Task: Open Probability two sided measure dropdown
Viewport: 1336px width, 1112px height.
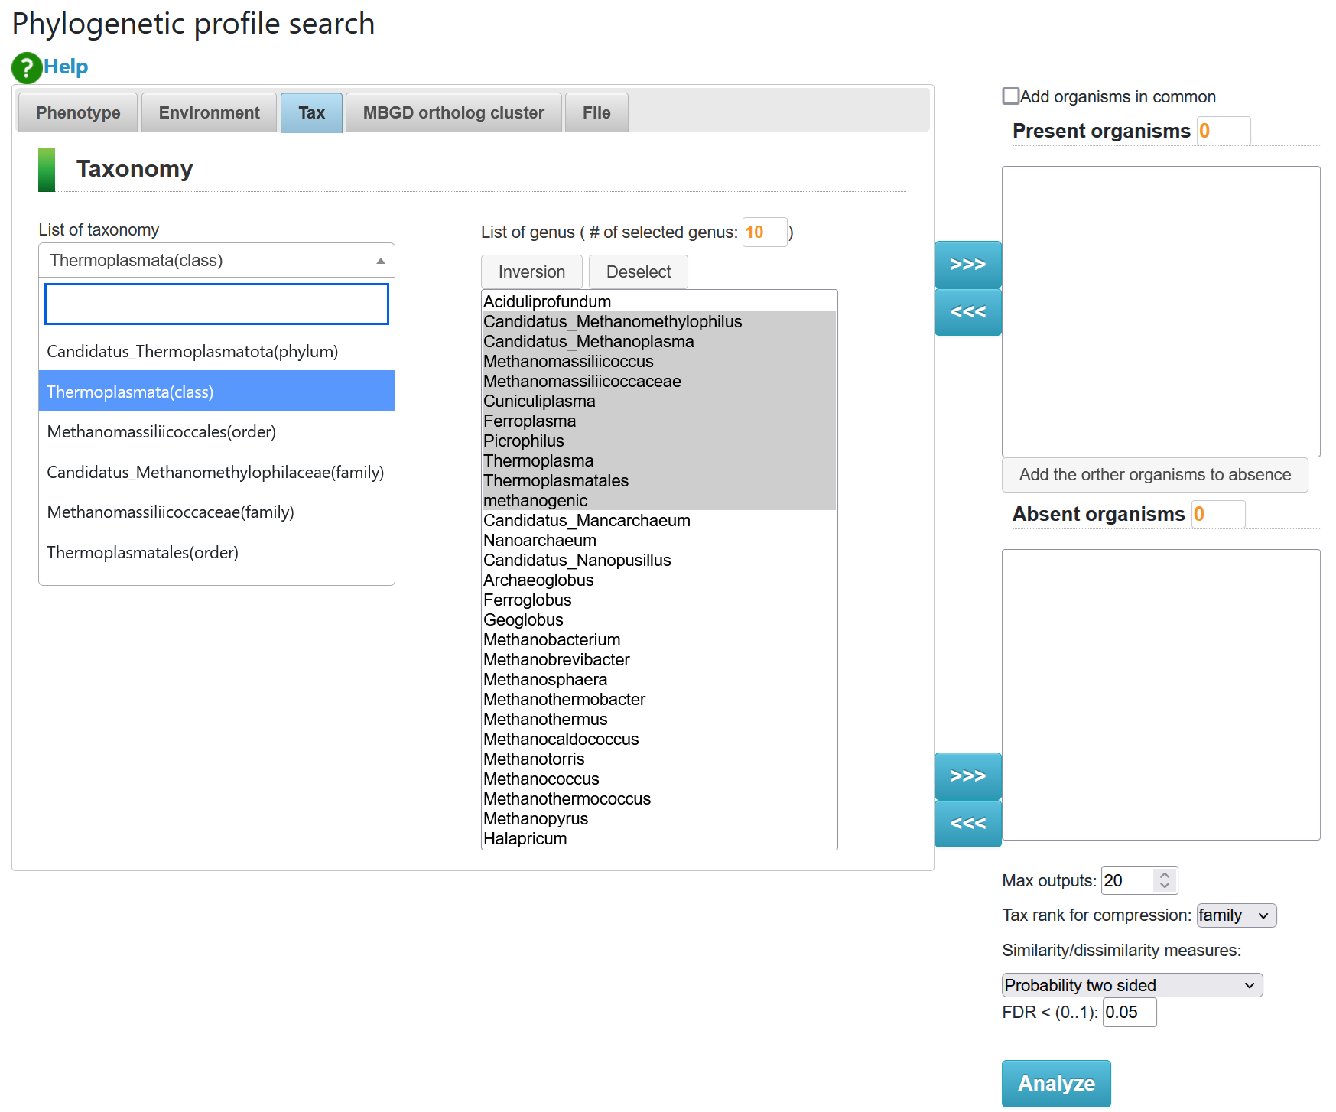Action: pyautogui.click(x=1131, y=985)
